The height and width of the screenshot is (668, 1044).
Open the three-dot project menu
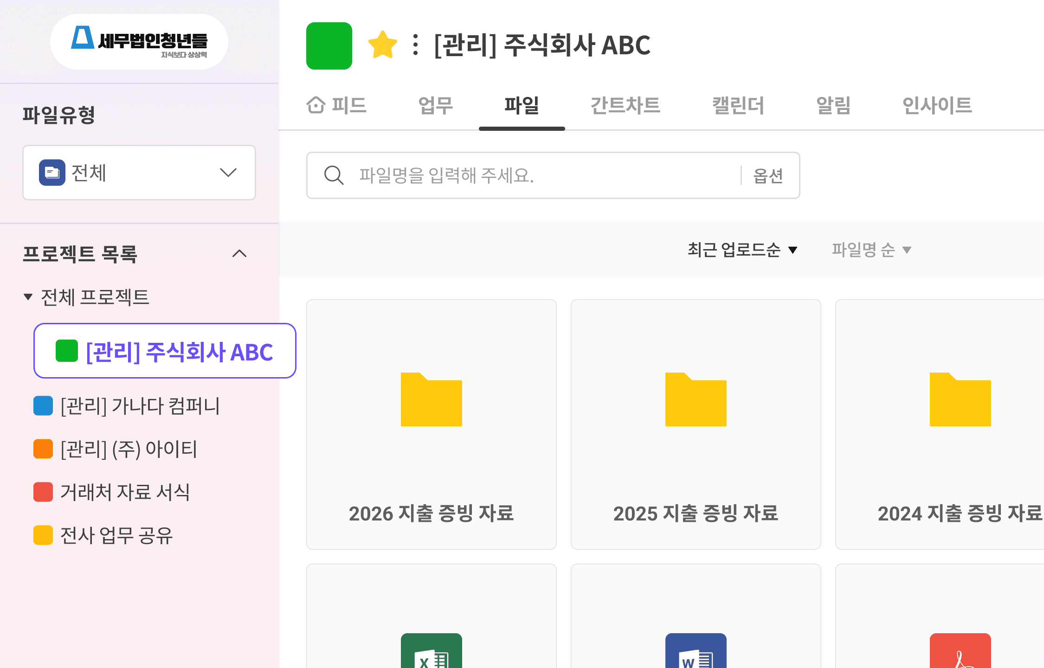[x=415, y=45]
